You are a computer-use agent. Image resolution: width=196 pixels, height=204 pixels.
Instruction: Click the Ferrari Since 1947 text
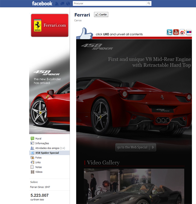point(40,187)
